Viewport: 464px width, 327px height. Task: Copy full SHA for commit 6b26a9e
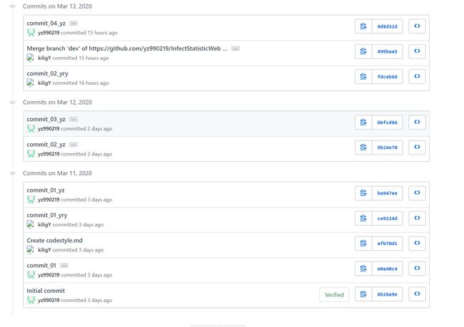(x=363, y=294)
